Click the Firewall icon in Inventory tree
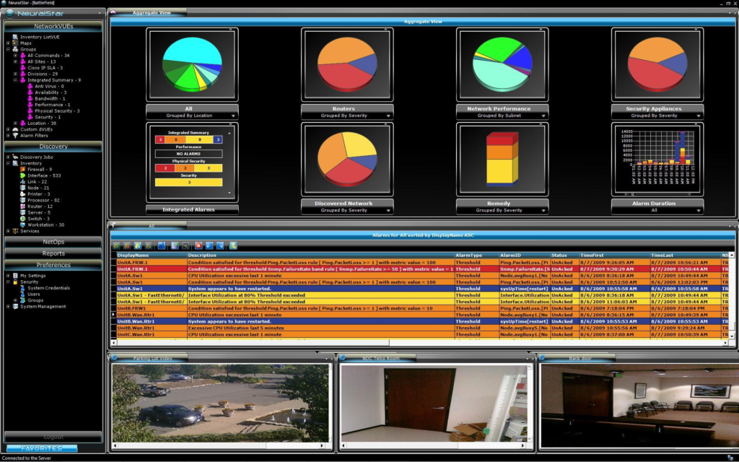The image size is (739, 462). point(22,169)
